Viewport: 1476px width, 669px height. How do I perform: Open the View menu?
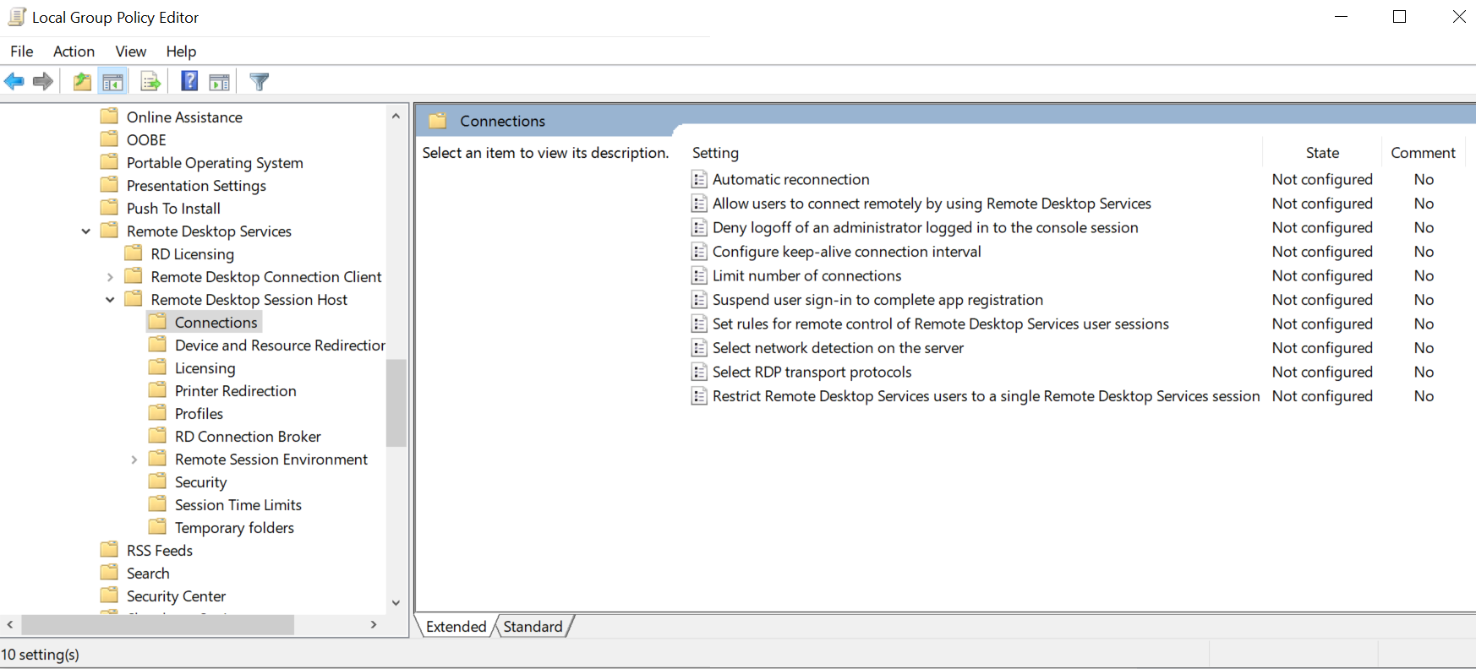[x=130, y=52]
